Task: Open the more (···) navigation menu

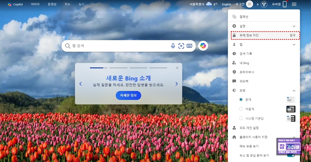Action: coord(95,4)
